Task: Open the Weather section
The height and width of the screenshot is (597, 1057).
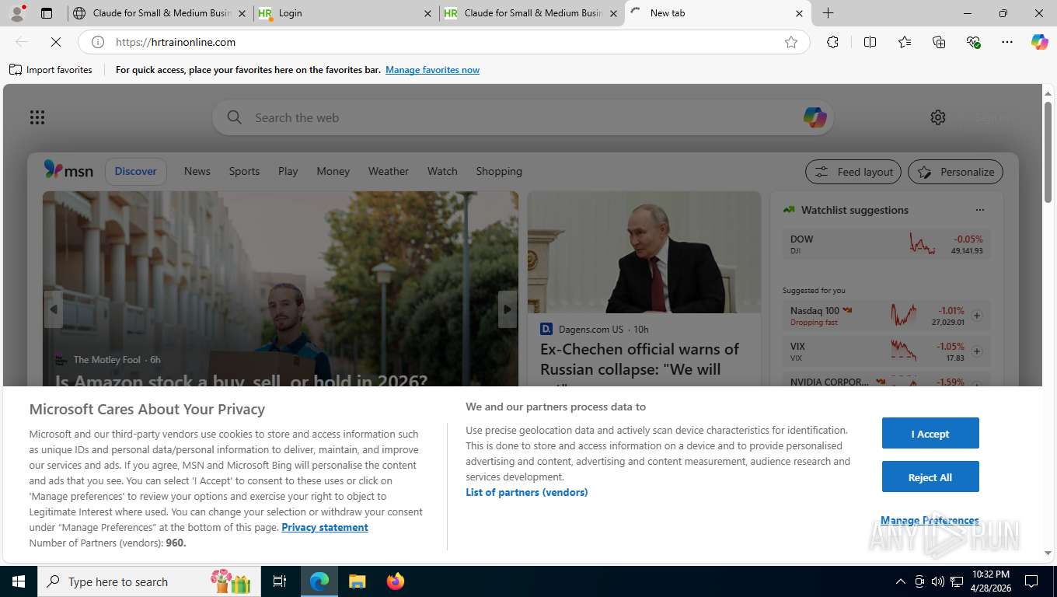Action: [x=389, y=171]
